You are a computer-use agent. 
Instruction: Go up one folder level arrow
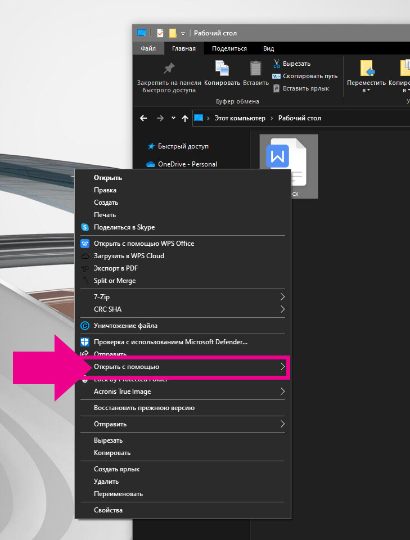185,119
